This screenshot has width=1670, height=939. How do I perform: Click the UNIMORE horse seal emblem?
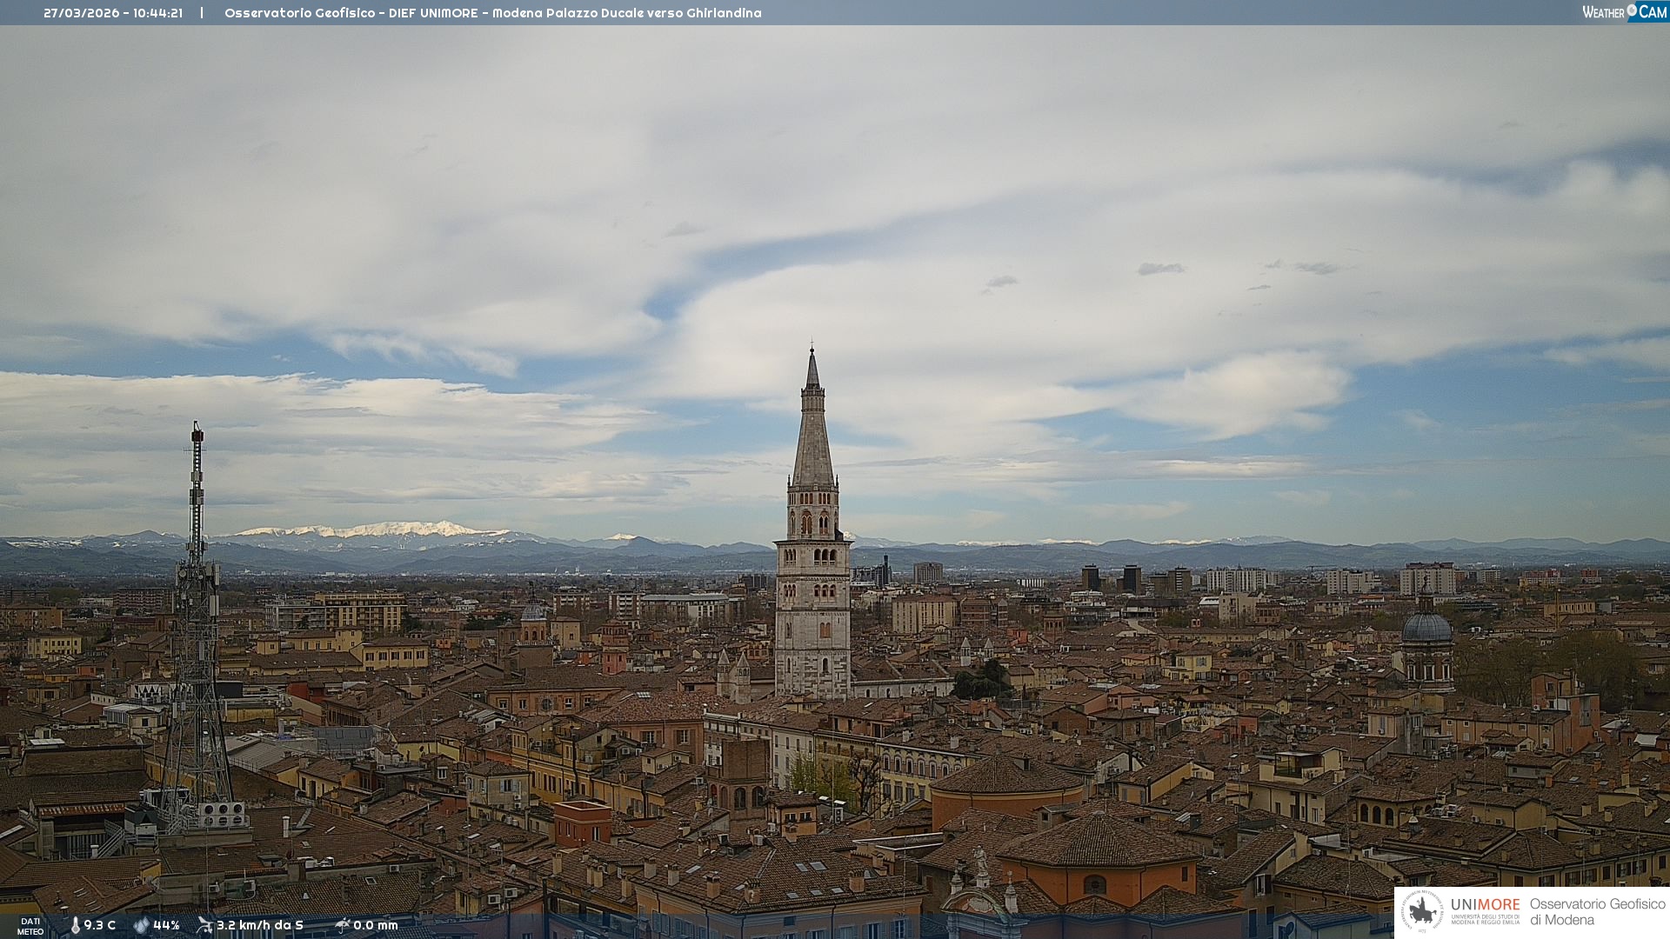click(1422, 911)
